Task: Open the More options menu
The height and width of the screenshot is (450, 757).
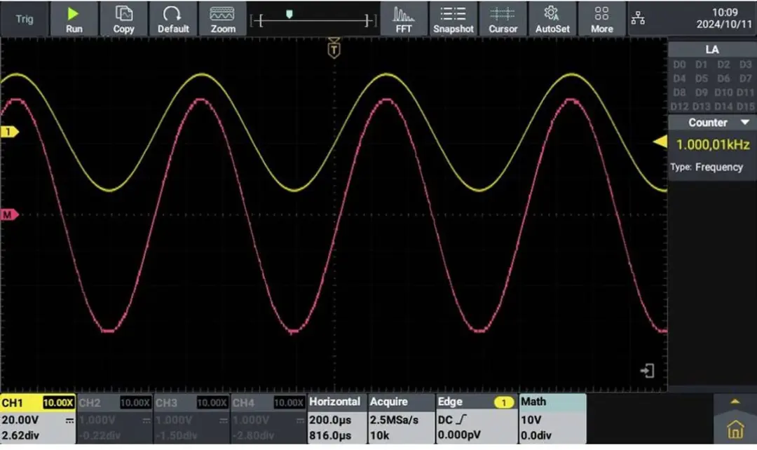Action: click(601, 19)
